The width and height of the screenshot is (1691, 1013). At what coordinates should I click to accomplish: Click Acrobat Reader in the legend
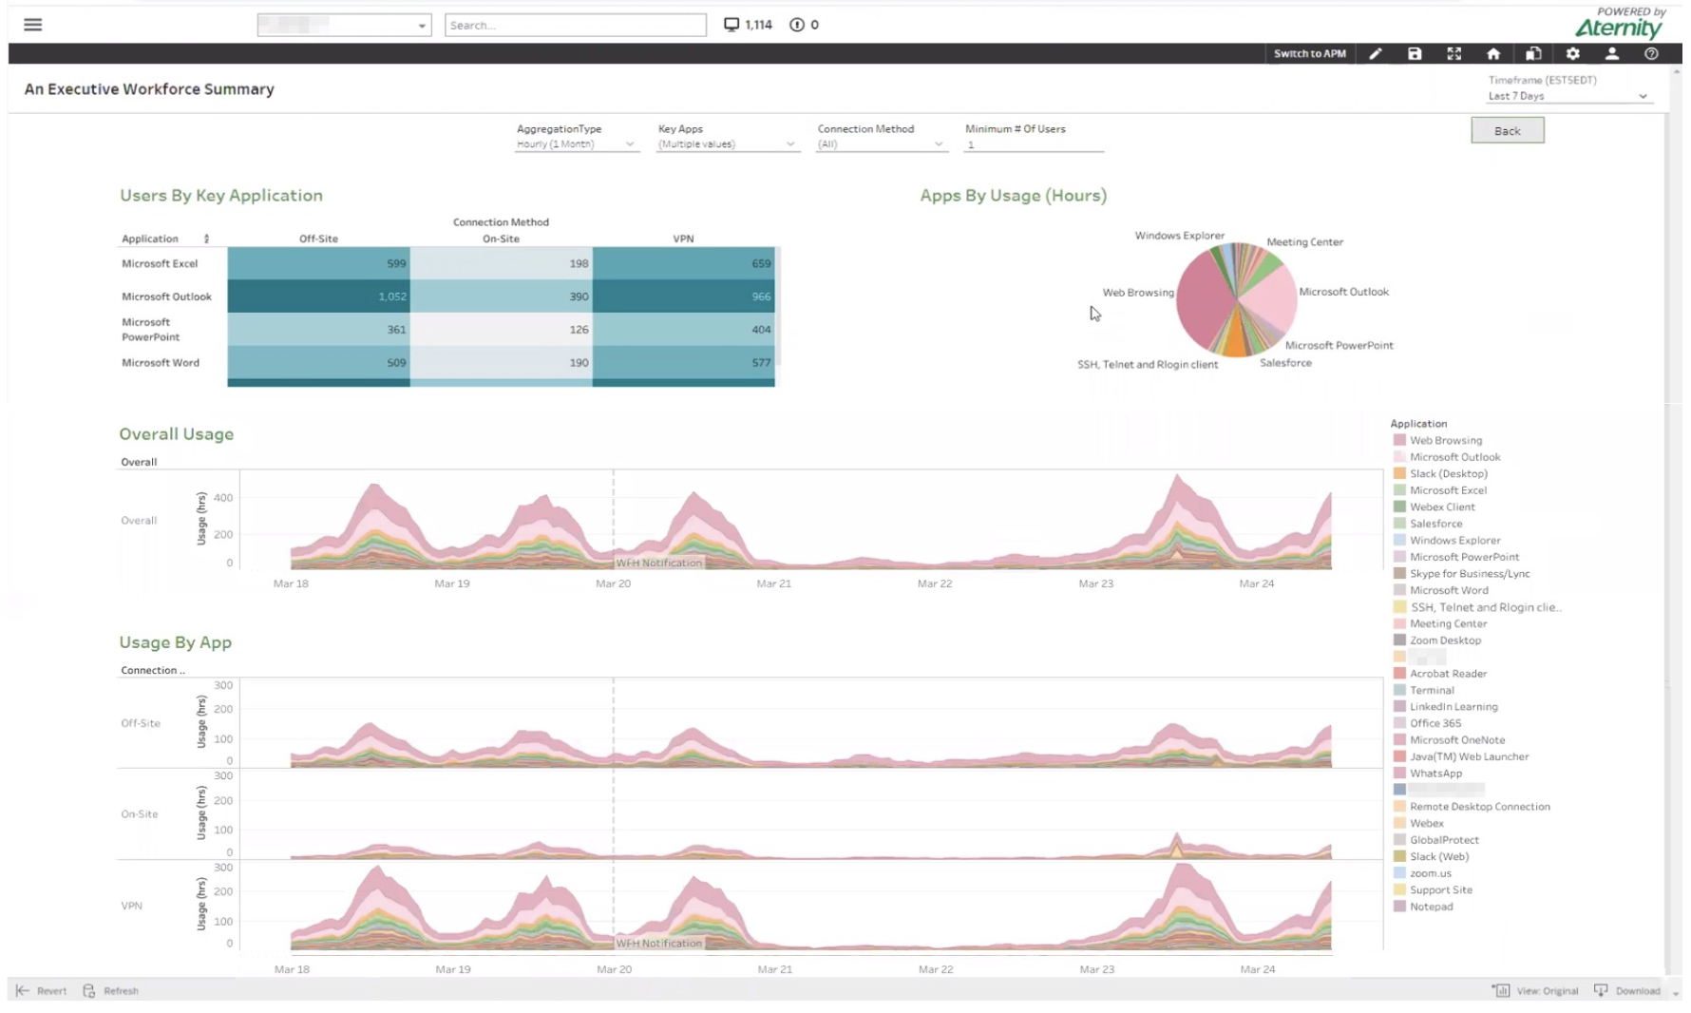1448,673
